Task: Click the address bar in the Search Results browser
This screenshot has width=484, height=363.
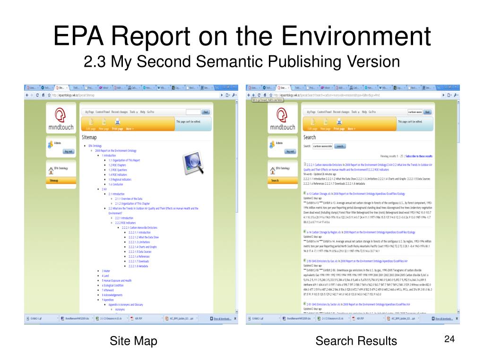Action: pyautogui.click(x=356, y=95)
